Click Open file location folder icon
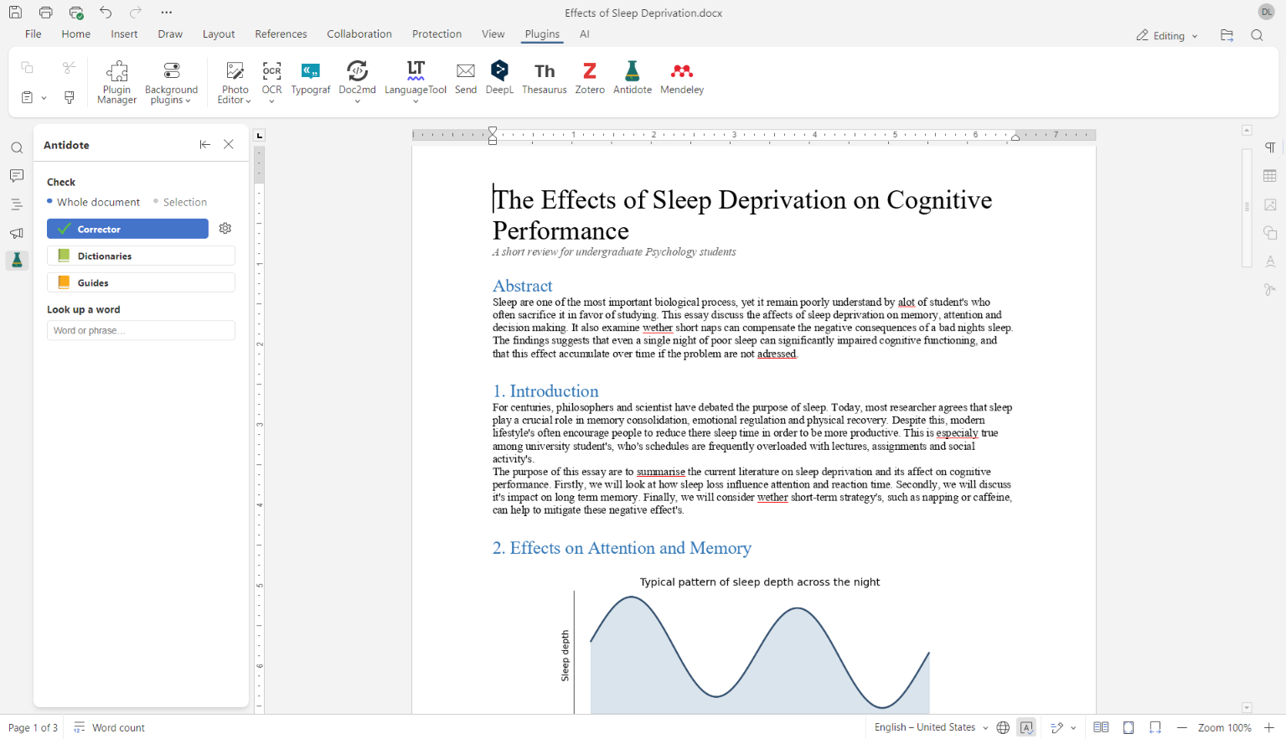The width and height of the screenshot is (1286, 739). click(x=1227, y=35)
